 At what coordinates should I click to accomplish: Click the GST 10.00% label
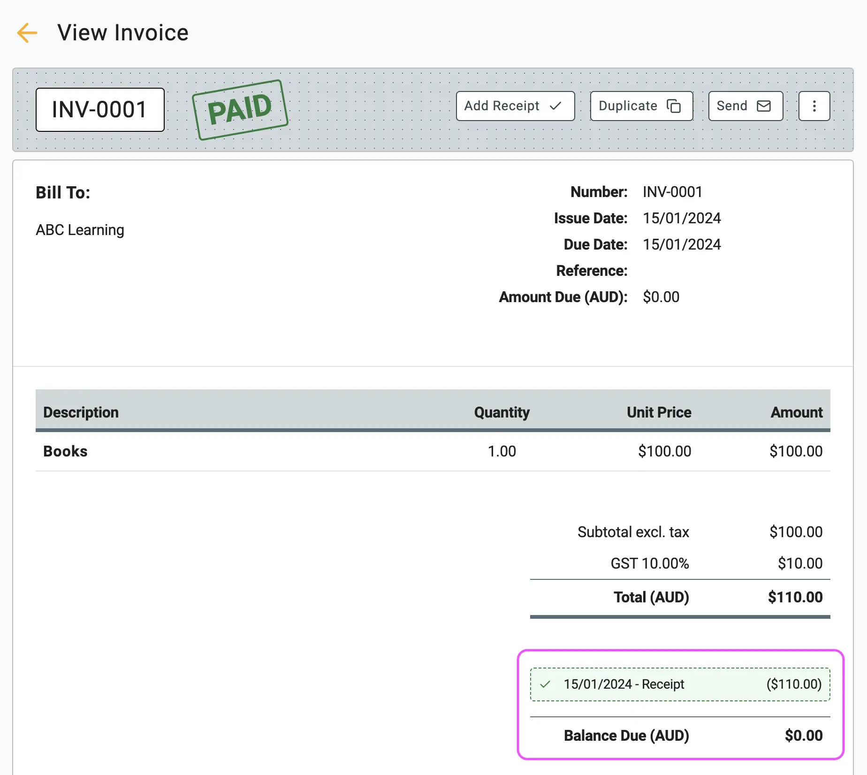pyautogui.click(x=650, y=563)
